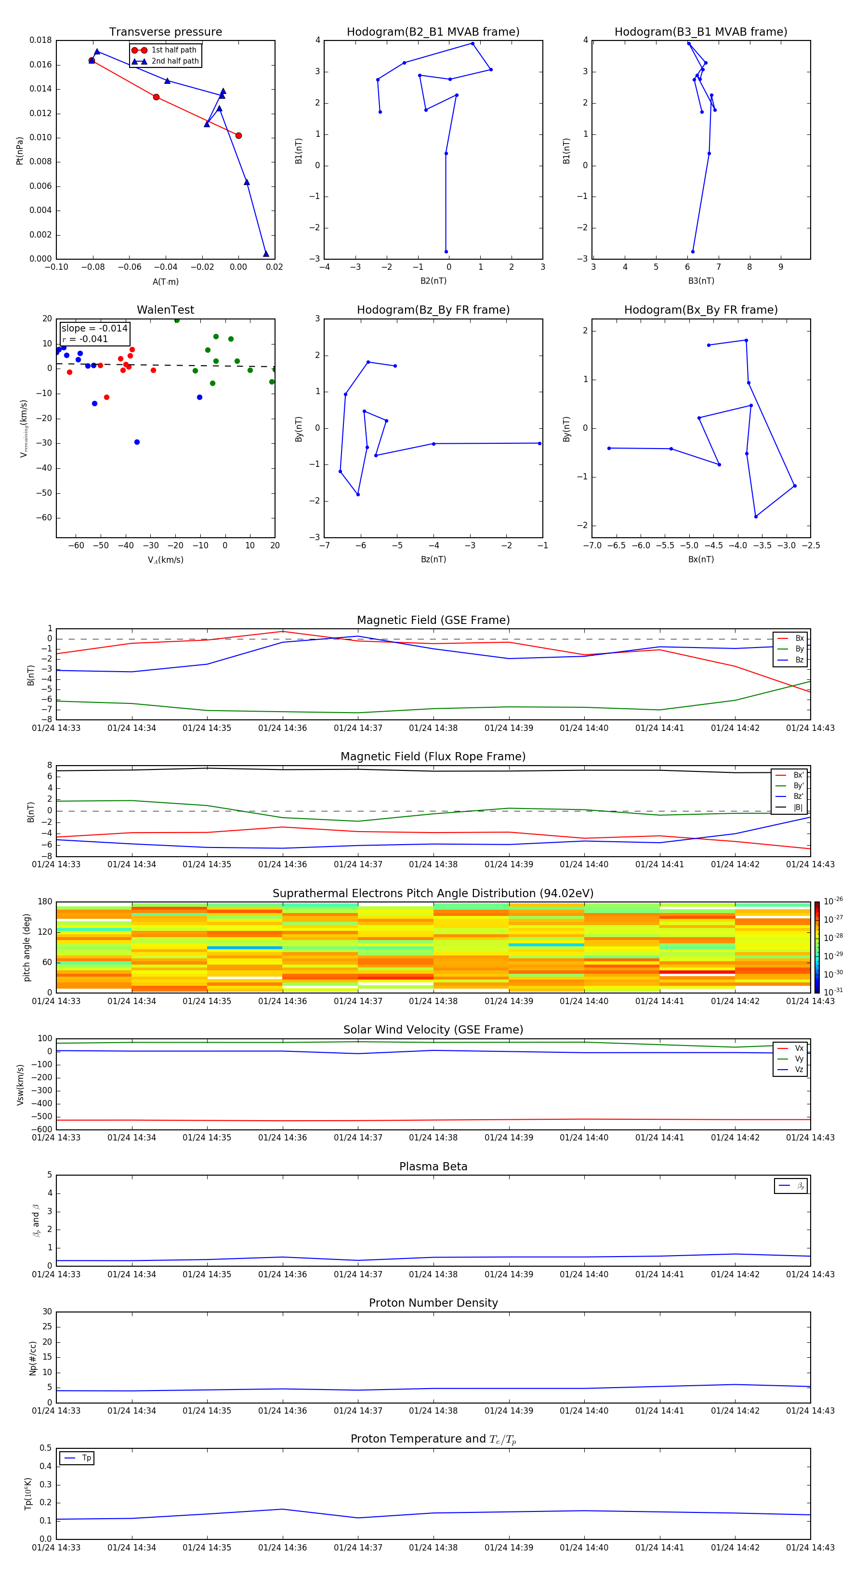Viewport: 867px width, 1590px height.
Task: Click "01/24 14:33" tick under GSE Magnetic Field plot
Action: [x=56, y=729]
